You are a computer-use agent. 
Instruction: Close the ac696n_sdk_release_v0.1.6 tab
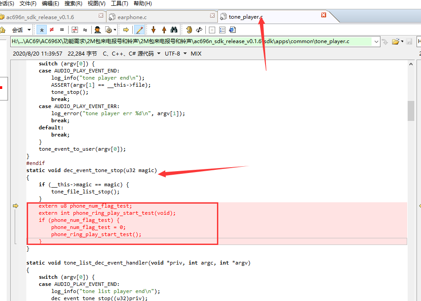[x=101, y=15]
